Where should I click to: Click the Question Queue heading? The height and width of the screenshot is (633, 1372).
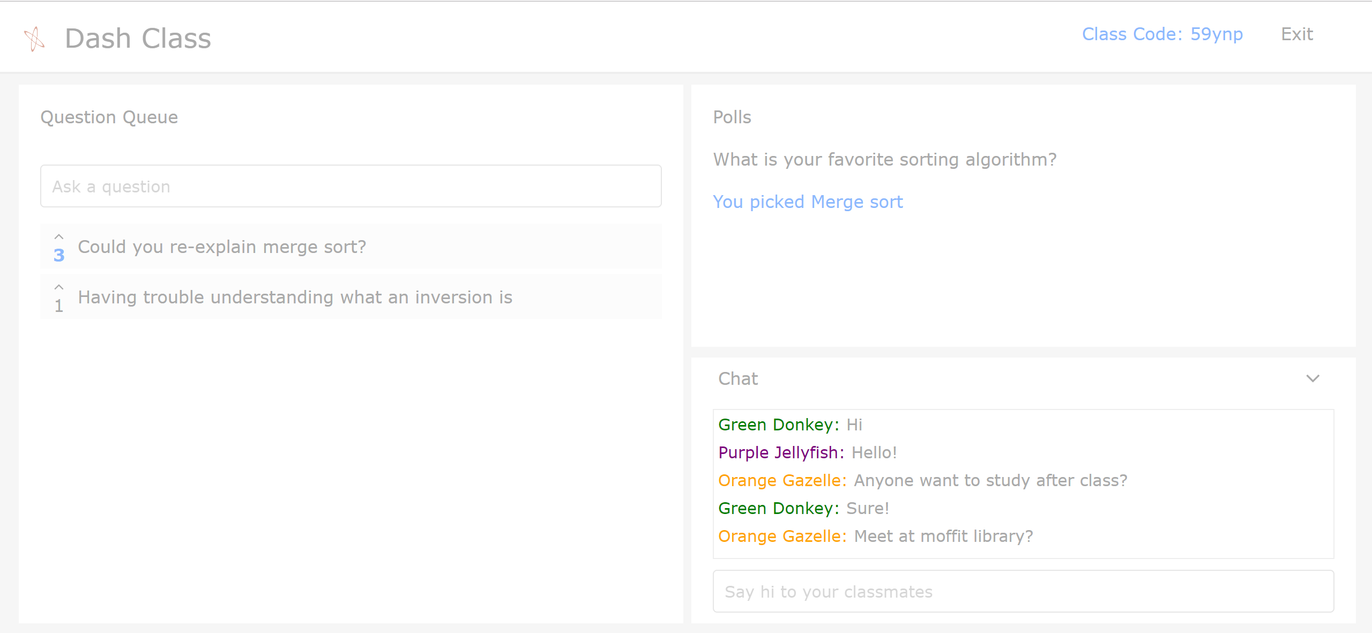[109, 117]
